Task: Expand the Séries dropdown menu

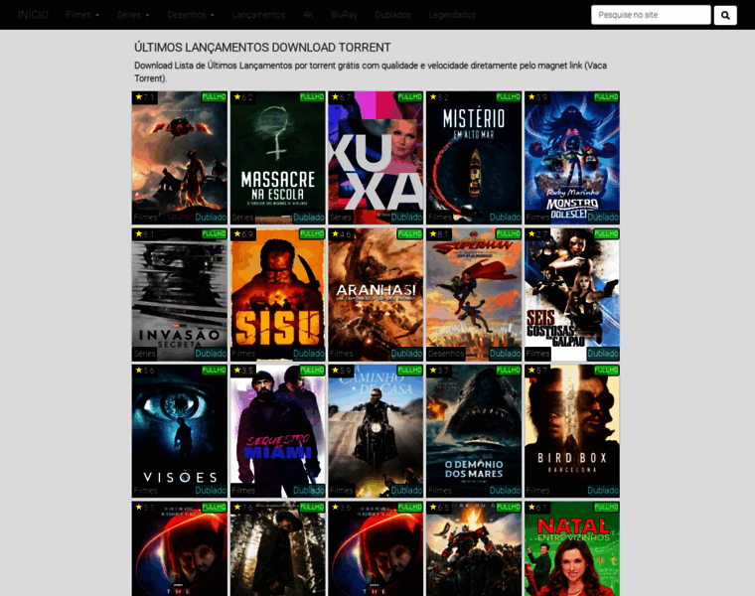Action: [133, 15]
